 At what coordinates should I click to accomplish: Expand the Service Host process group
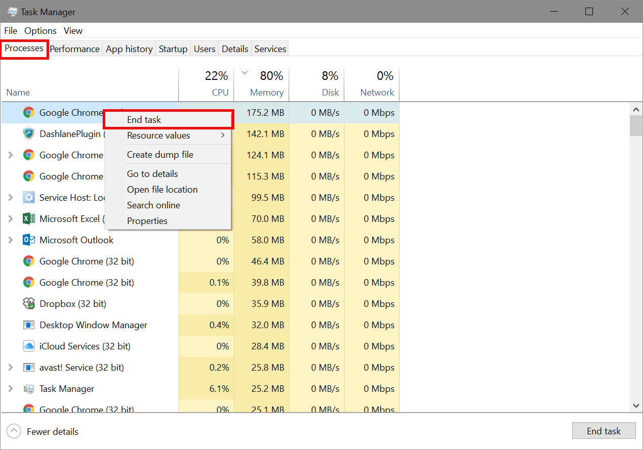coord(11,197)
